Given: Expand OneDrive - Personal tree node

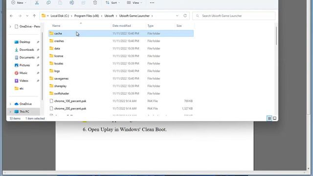Looking at the screenshot, I should 10,26.
